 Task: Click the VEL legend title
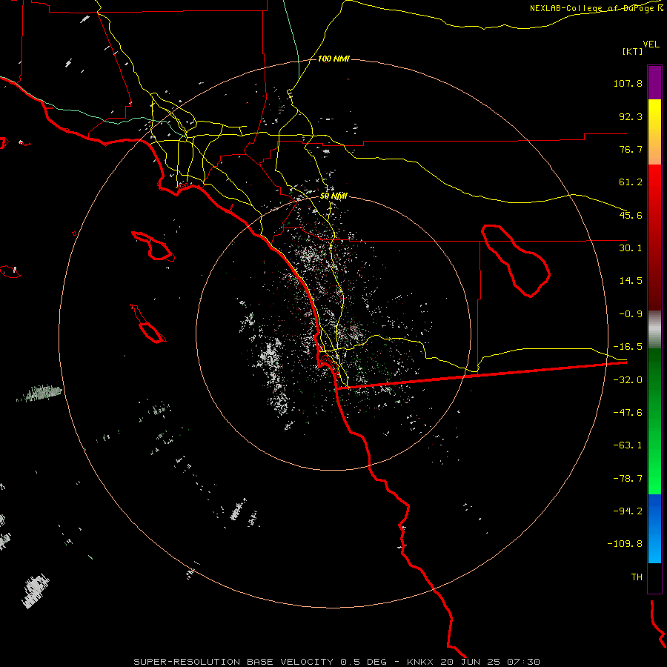coord(651,44)
